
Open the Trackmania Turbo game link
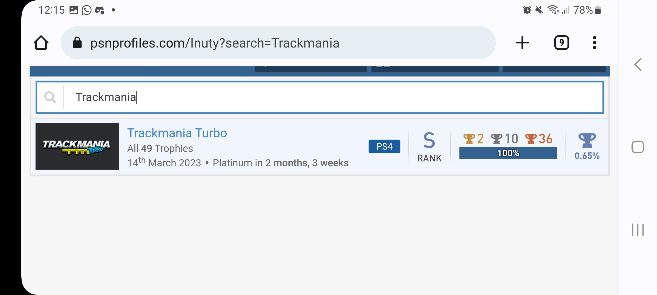click(177, 133)
